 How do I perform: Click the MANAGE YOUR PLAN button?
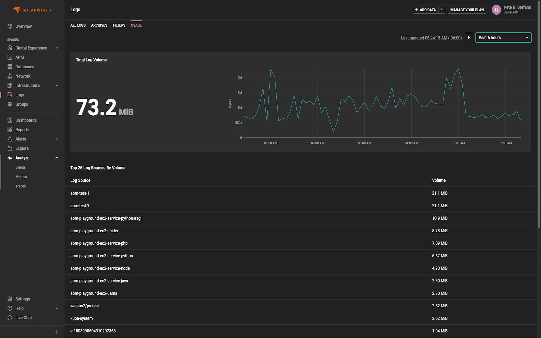click(x=467, y=10)
